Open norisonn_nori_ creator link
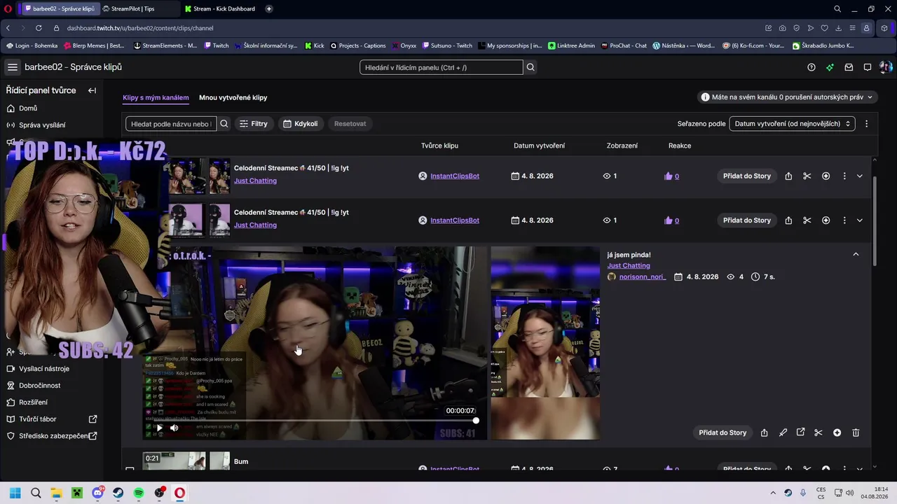 point(643,277)
